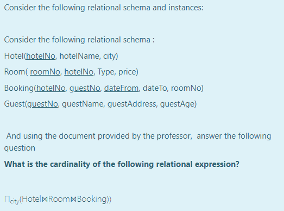284x211 pixels.
Task: Click the join symbol between Hotel and Room
Action: 45,200
